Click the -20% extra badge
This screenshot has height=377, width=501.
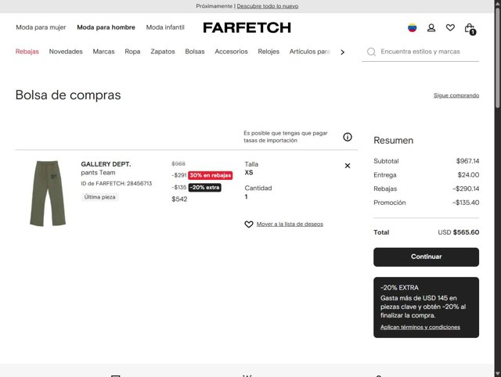(x=205, y=188)
